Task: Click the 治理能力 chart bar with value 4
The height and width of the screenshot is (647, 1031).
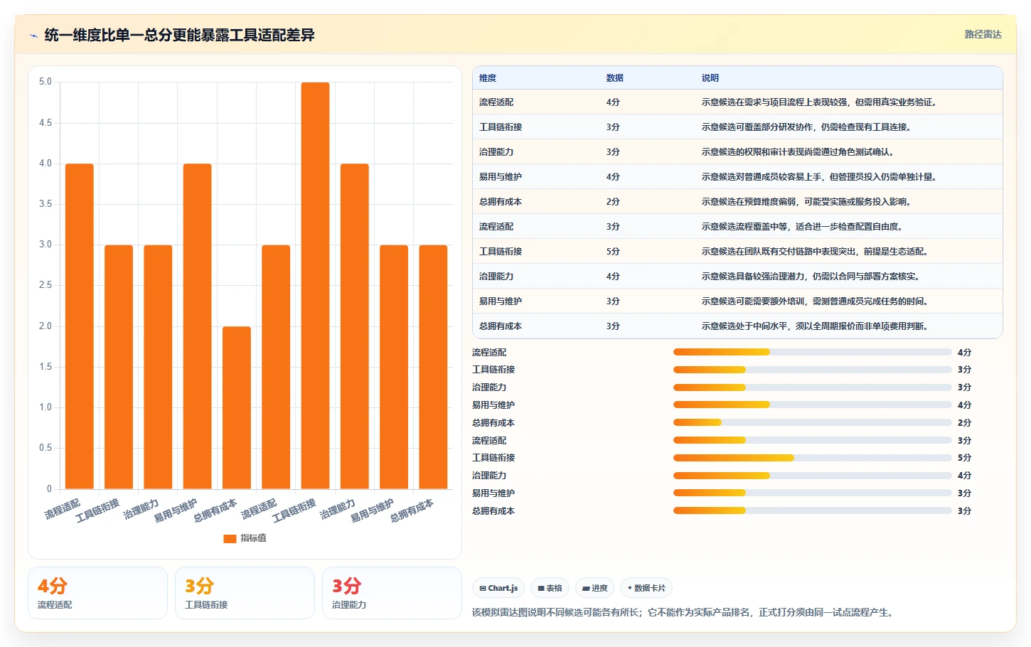Action: pos(355,326)
